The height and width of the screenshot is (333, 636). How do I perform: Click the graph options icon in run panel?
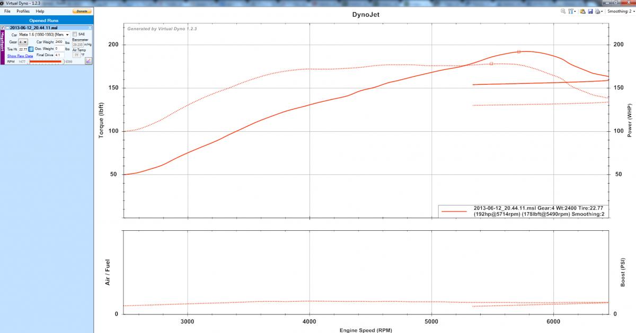pyautogui.click(x=89, y=61)
